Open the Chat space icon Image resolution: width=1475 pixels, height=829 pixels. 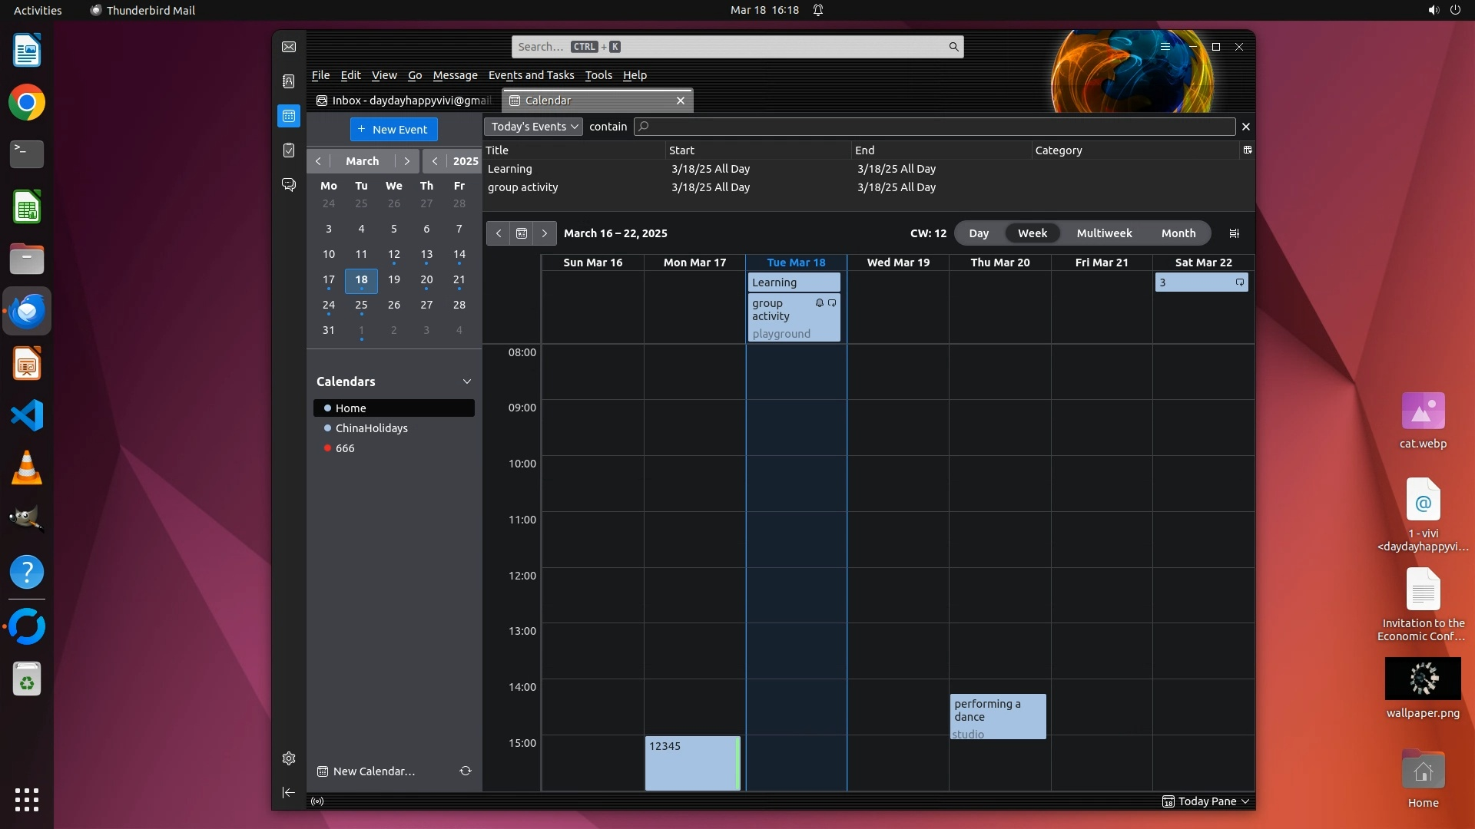pos(289,185)
